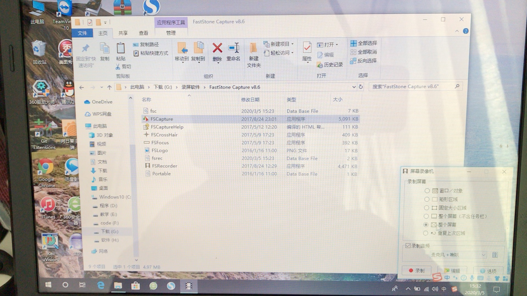Open the File (文件) menu tab
527x296 pixels.
click(x=82, y=33)
